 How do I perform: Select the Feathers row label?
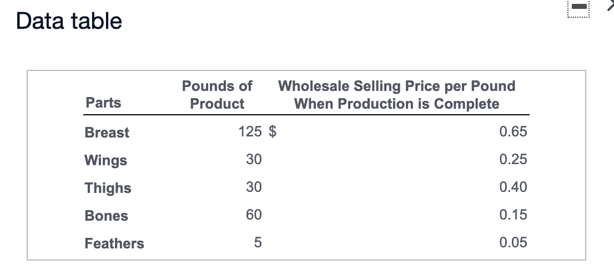pos(114,243)
